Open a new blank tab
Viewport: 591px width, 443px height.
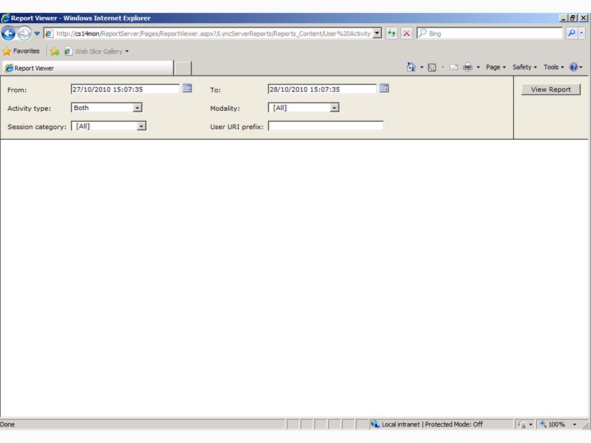(183, 68)
